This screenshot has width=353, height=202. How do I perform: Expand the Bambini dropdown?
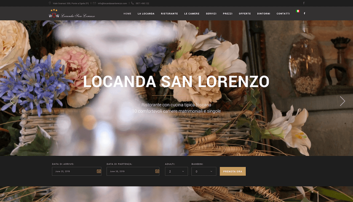[x=204, y=171]
